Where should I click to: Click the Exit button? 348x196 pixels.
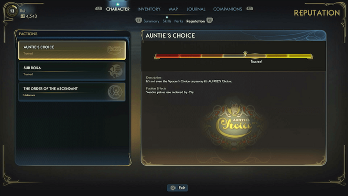pos(177,188)
